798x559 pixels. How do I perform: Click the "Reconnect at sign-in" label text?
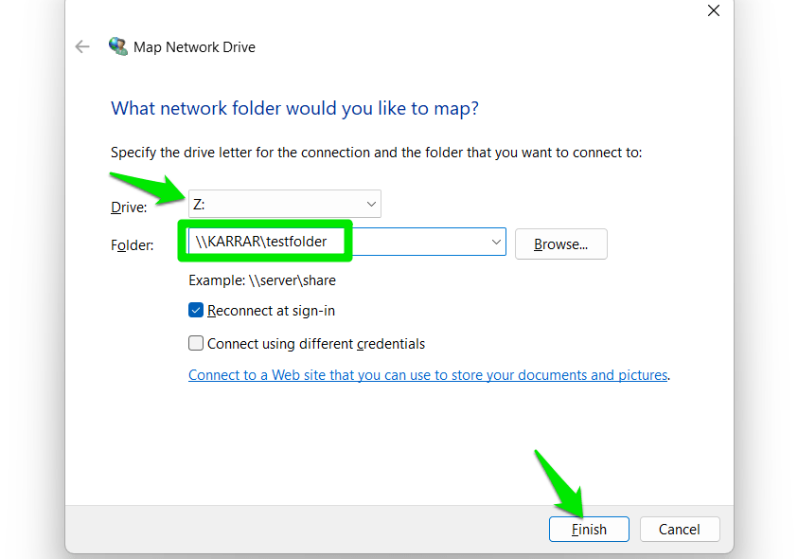click(x=271, y=311)
